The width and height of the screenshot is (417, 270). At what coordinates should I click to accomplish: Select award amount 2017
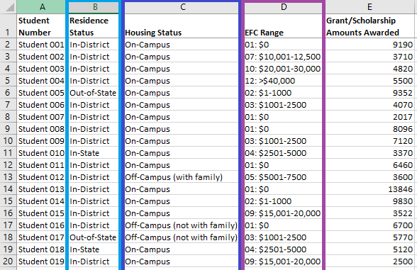369,117
